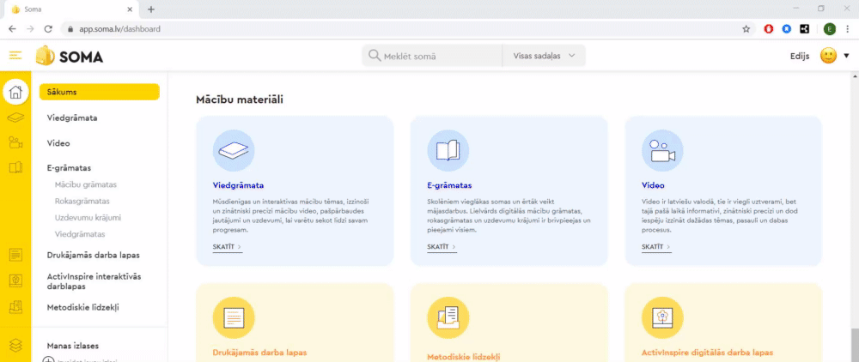Screen dimensions: 859x362
Task: Open Metodiskie līdzekļi card title
Action: tap(464, 356)
